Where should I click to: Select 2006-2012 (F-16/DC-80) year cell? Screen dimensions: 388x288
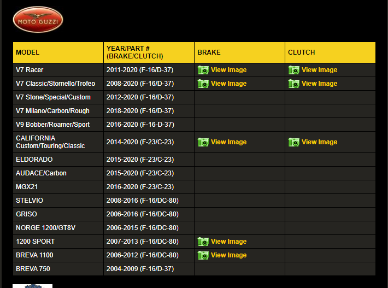(x=149, y=255)
